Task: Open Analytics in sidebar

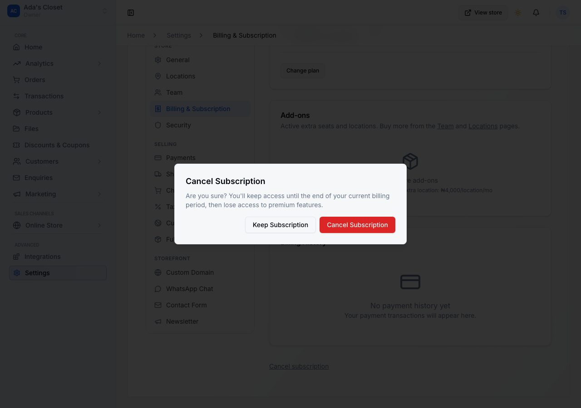Action: click(58, 63)
